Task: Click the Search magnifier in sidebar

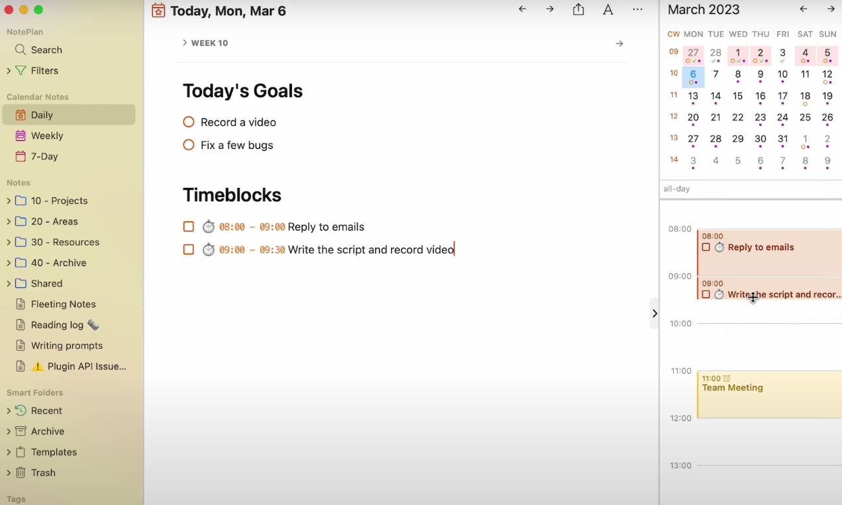Action: 21,50
